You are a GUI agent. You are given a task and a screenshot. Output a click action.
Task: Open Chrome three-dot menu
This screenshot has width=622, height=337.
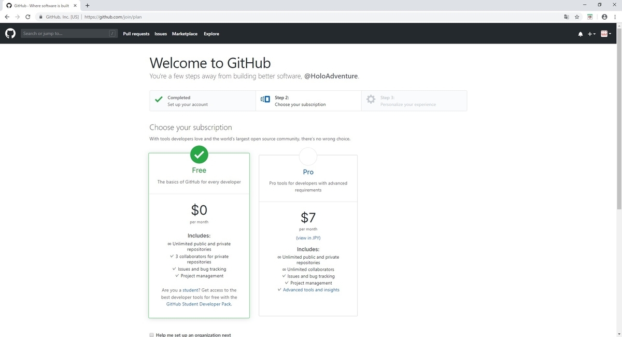614,17
